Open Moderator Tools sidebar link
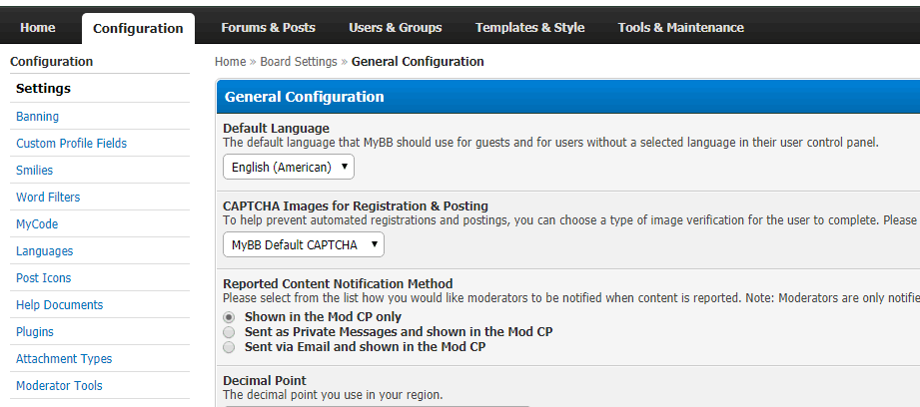Viewport: 920px width, 407px height. 59,386
